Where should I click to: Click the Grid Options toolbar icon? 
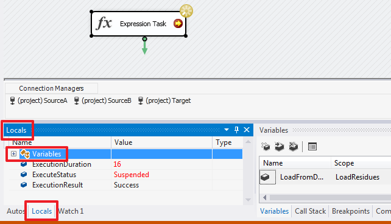(312, 147)
